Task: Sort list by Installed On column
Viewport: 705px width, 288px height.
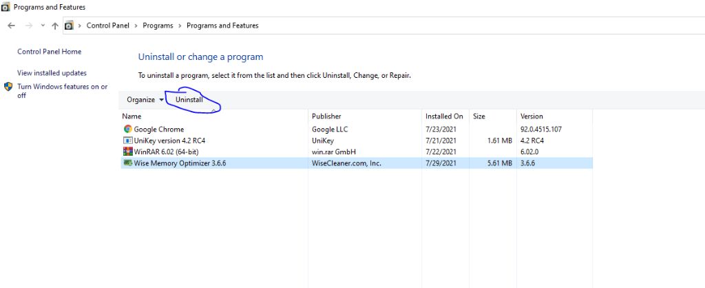Action: pyautogui.click(x=444, y=116)
